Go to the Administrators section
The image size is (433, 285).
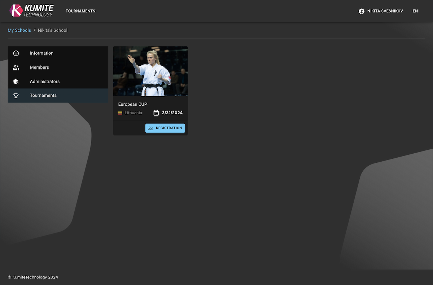click(45, 82)
